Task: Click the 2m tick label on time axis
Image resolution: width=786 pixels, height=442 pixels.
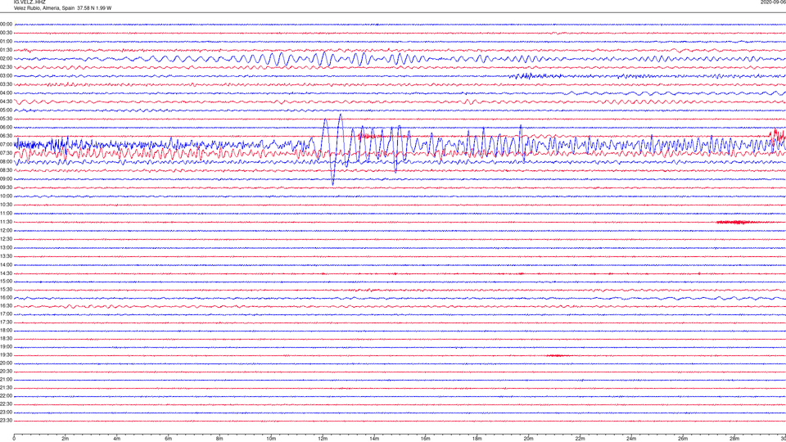Action: point(65,439)
